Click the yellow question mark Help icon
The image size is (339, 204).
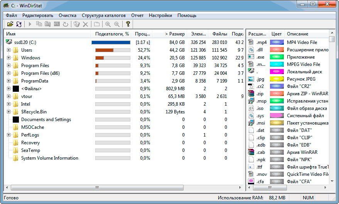pos(128,24)
